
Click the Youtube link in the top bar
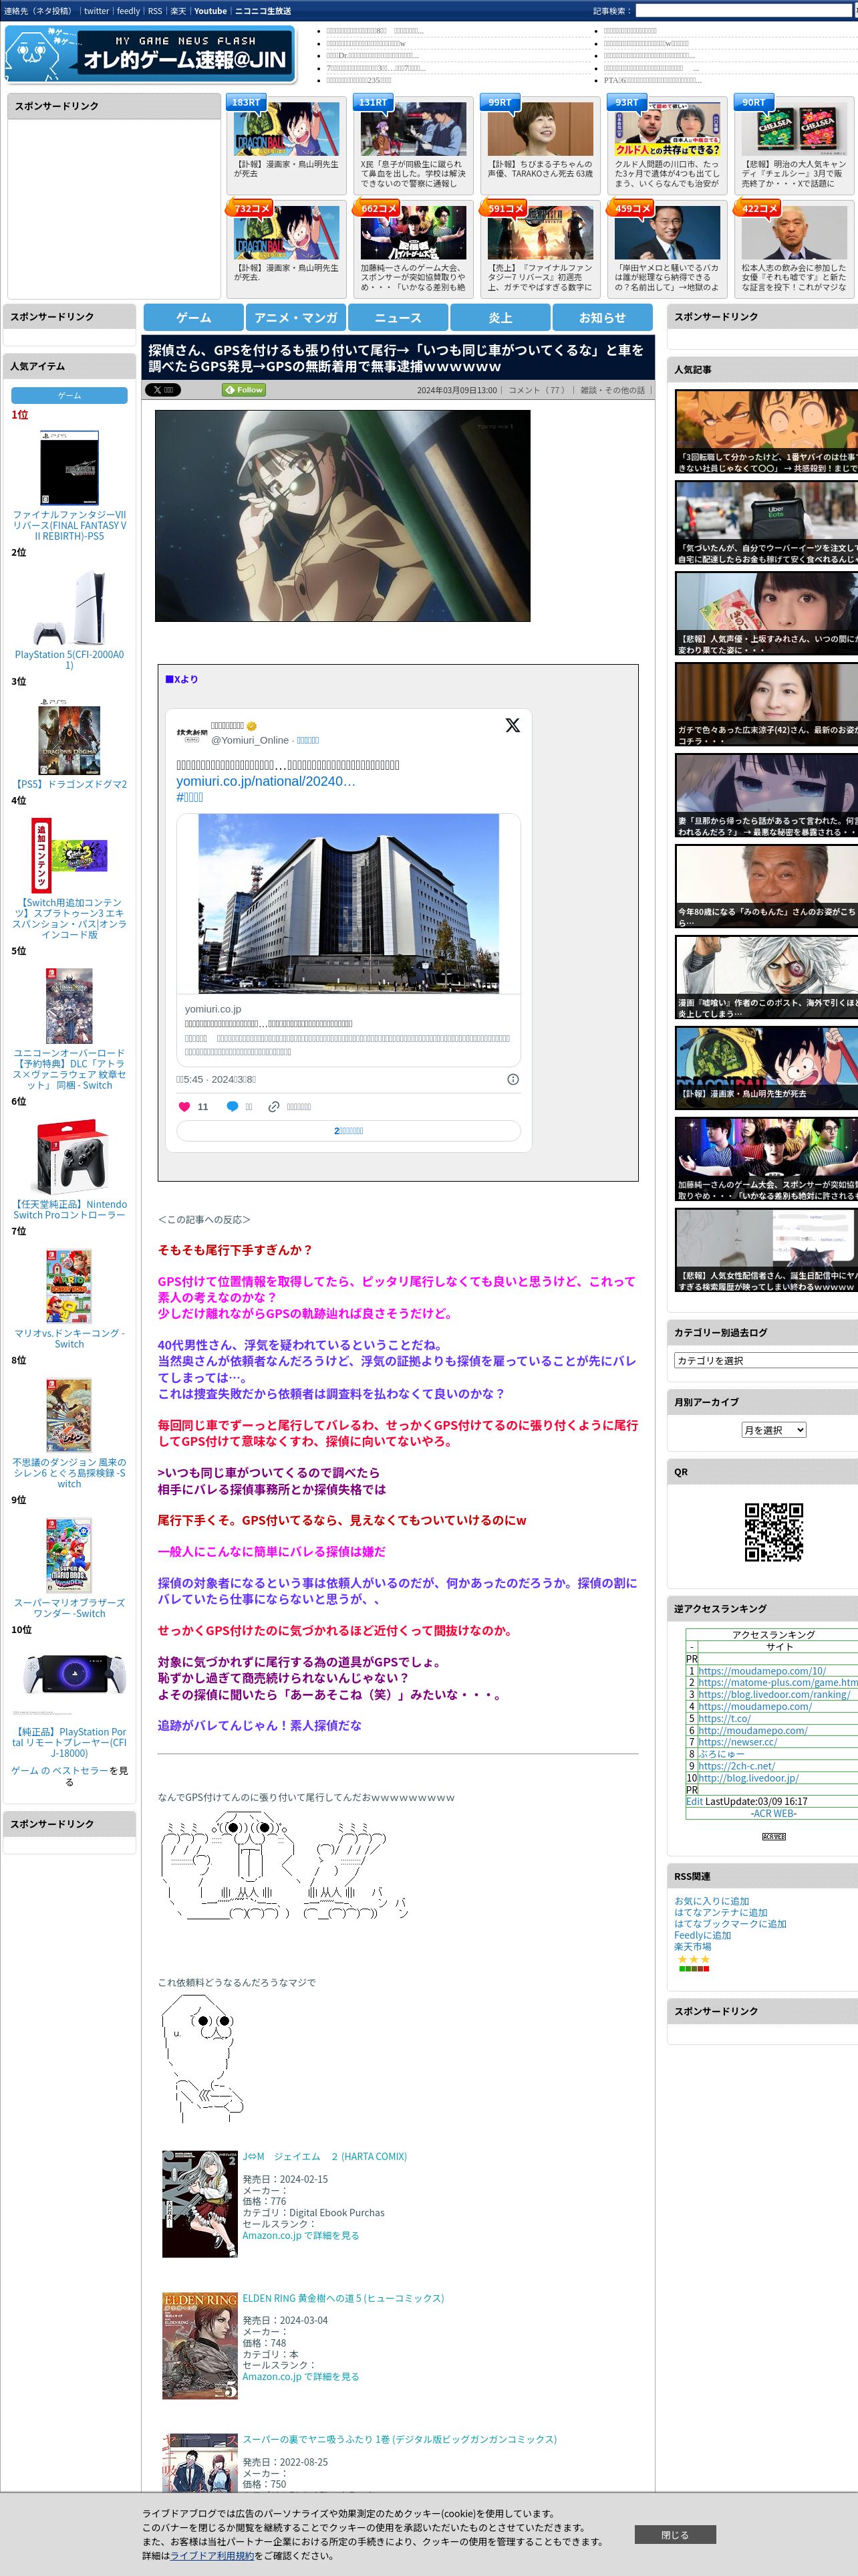coord(210,11)
